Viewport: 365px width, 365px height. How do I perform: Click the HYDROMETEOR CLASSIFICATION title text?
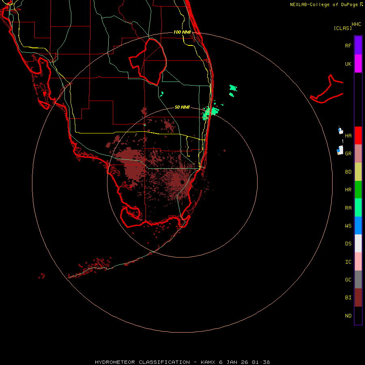pyautogui.click(x=142, y=362)
